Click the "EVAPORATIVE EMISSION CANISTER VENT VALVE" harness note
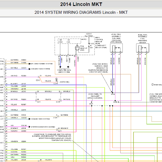This screenshot has height=162, width=162. tap(98, 68)
